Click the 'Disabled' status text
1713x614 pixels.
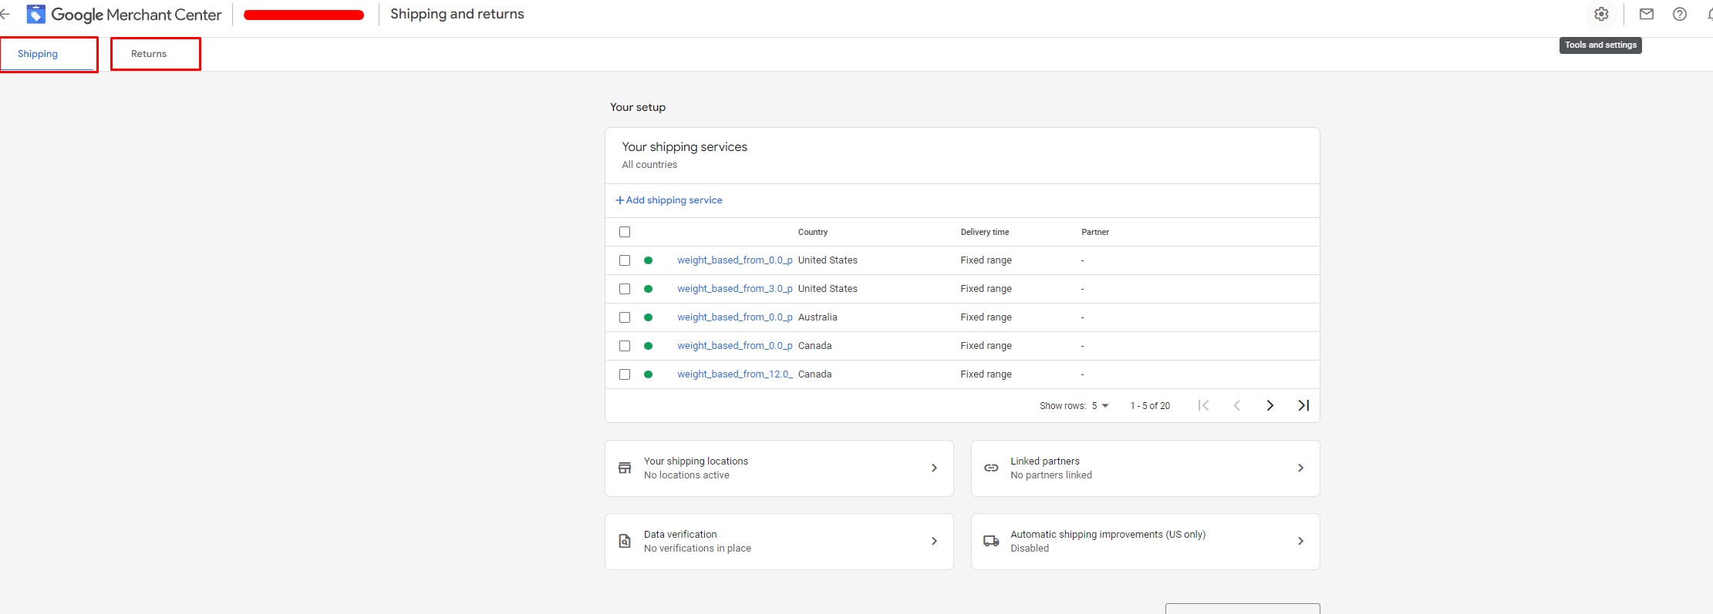pyautogui.click(x=1030, y=549)
